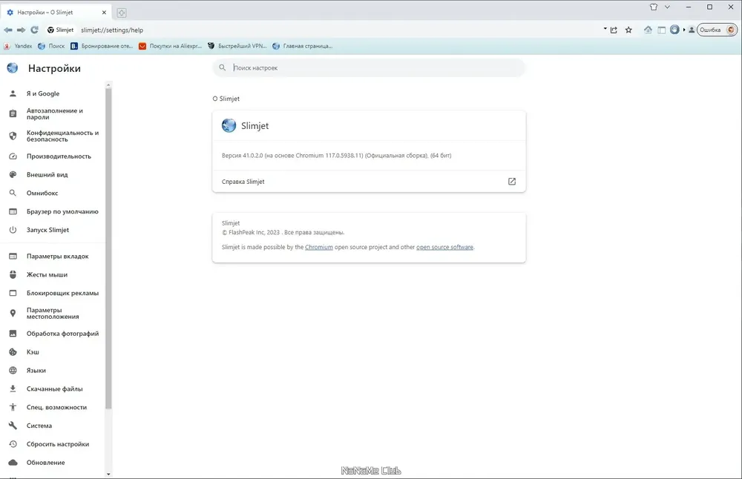This screenshot has height=479, width=742.
Task: Open Справка Slimjet help row
Action: click(369, 182)
